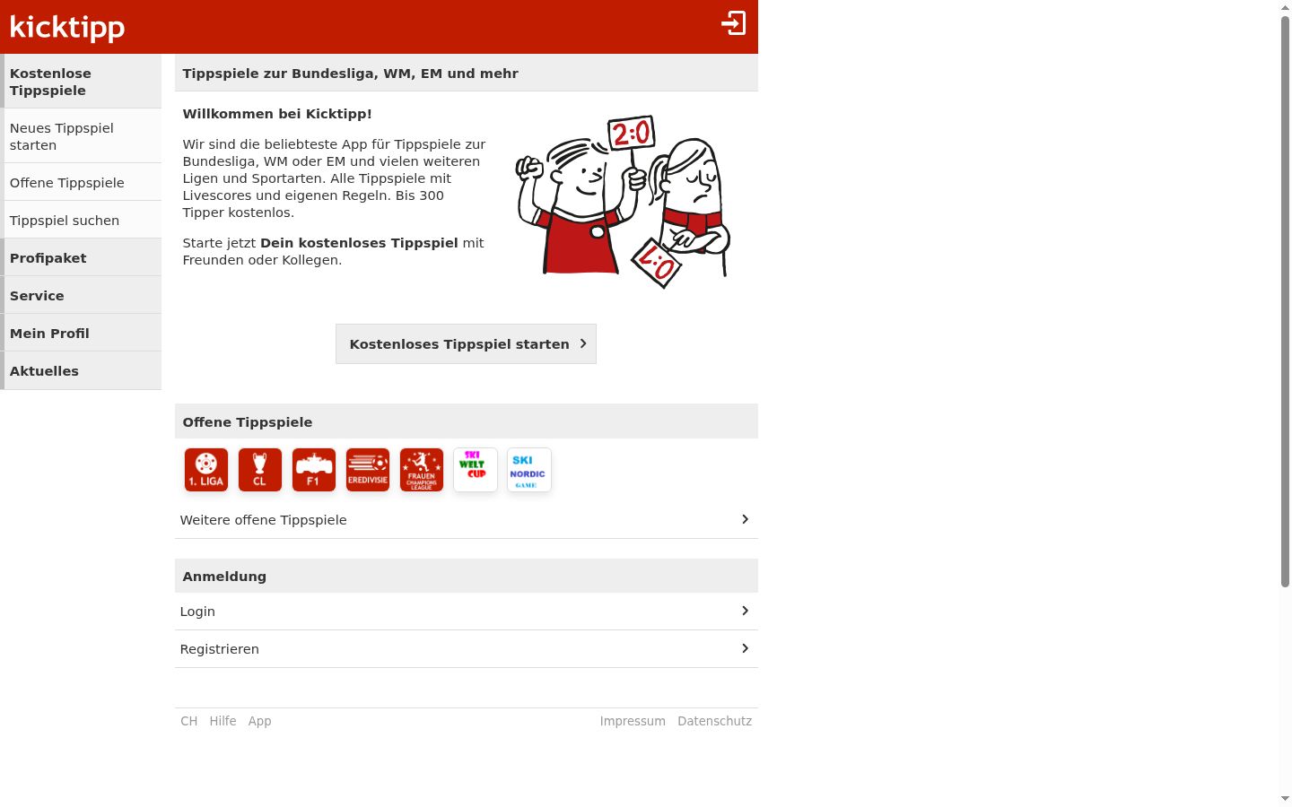Viewport: 1292px width, 807px height.
Task: Select Aktuelles in the sidebar
Action: 81,370
